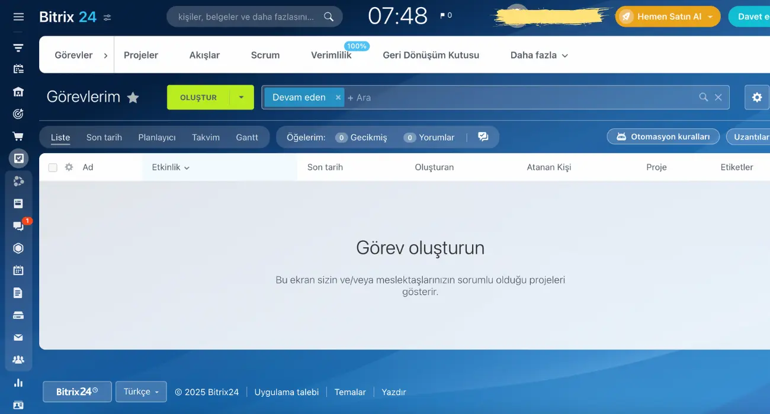Click the Otomasyon kuralları button
The width and height of the screenshot is (770, 414).
click(x=663, y=137)
